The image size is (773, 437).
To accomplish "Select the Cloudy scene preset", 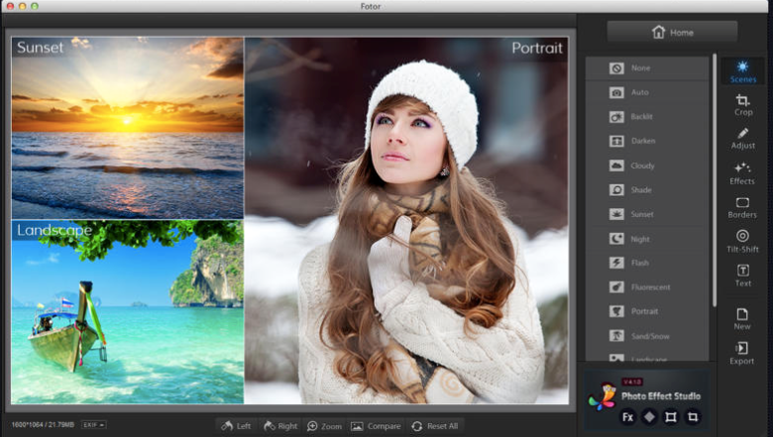I will pos(647,165).
